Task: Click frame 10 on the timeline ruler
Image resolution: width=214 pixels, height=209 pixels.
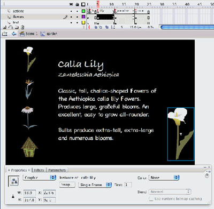Action: 111,4
